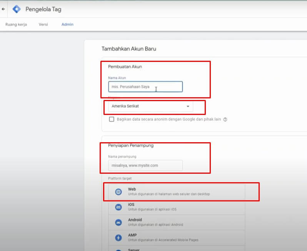The height and width of the screenshot is (251, 307).
Task: Select the Admin tab
Action: 67,25
